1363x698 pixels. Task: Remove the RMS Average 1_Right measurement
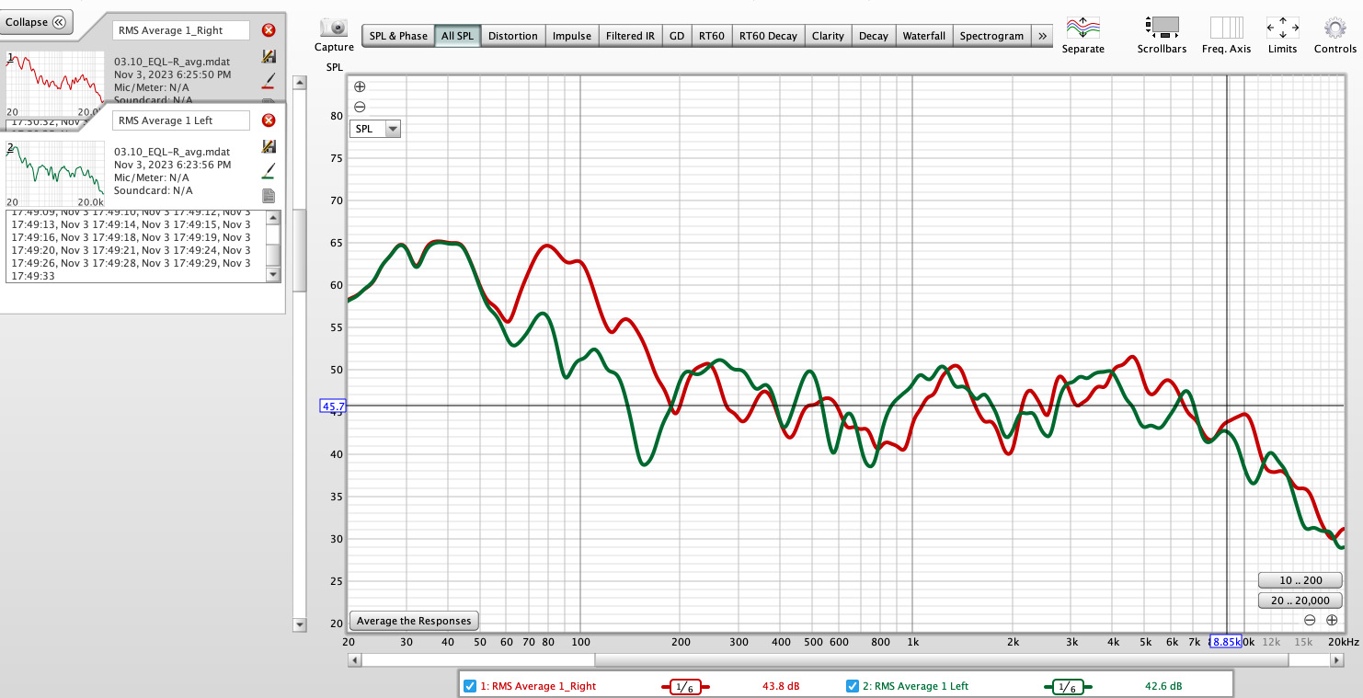point(269,30)
